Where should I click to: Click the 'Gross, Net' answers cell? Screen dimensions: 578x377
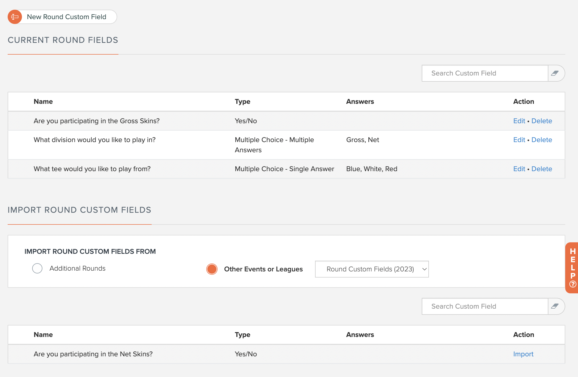click(x=363, y=140)
